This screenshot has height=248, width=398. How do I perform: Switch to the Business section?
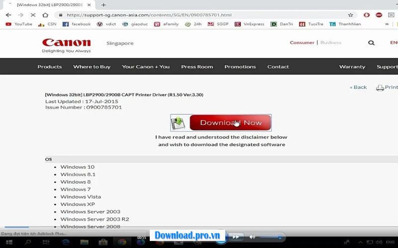tap(331, 43)
